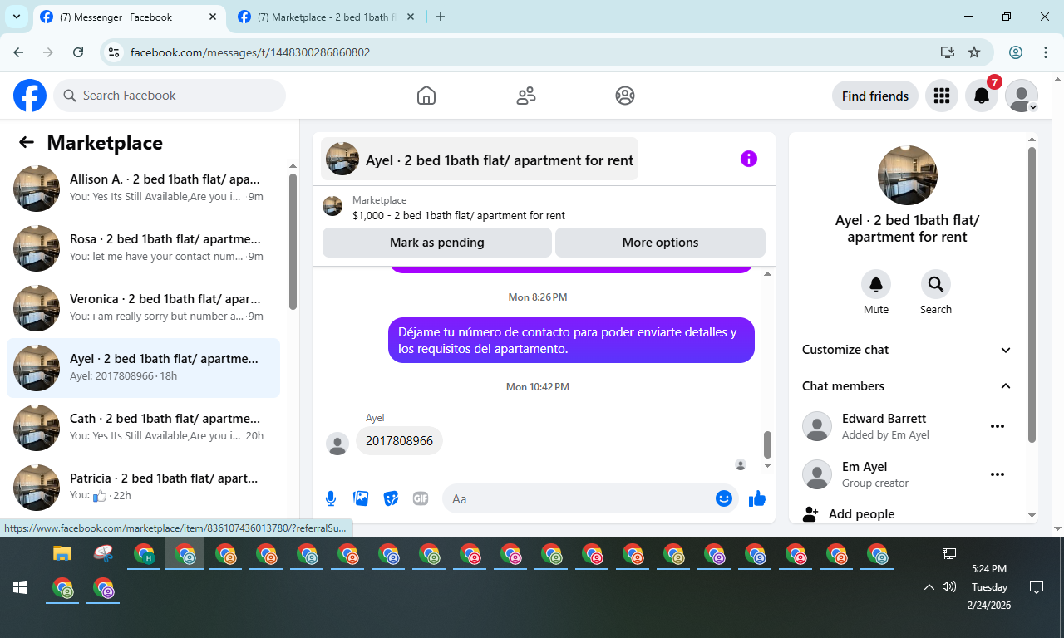Open the Friends icon in top navigation
This screenshot has height=638, width=1064.
[526, 96]
